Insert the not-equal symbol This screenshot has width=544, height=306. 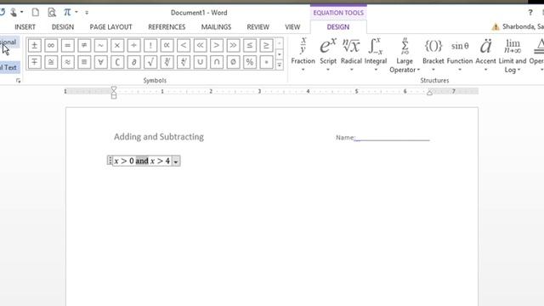pyautogui.click(x=84, y=45)
